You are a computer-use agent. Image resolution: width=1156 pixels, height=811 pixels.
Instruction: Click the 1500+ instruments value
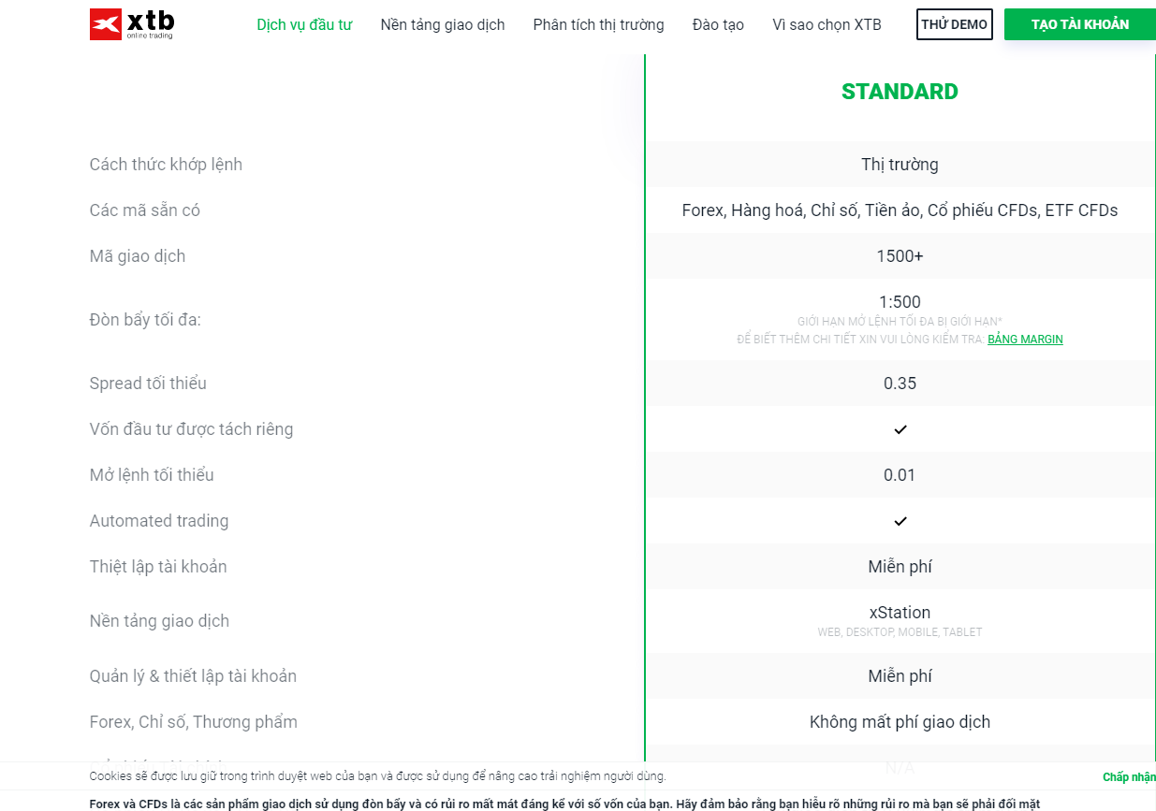pos(900,256)
